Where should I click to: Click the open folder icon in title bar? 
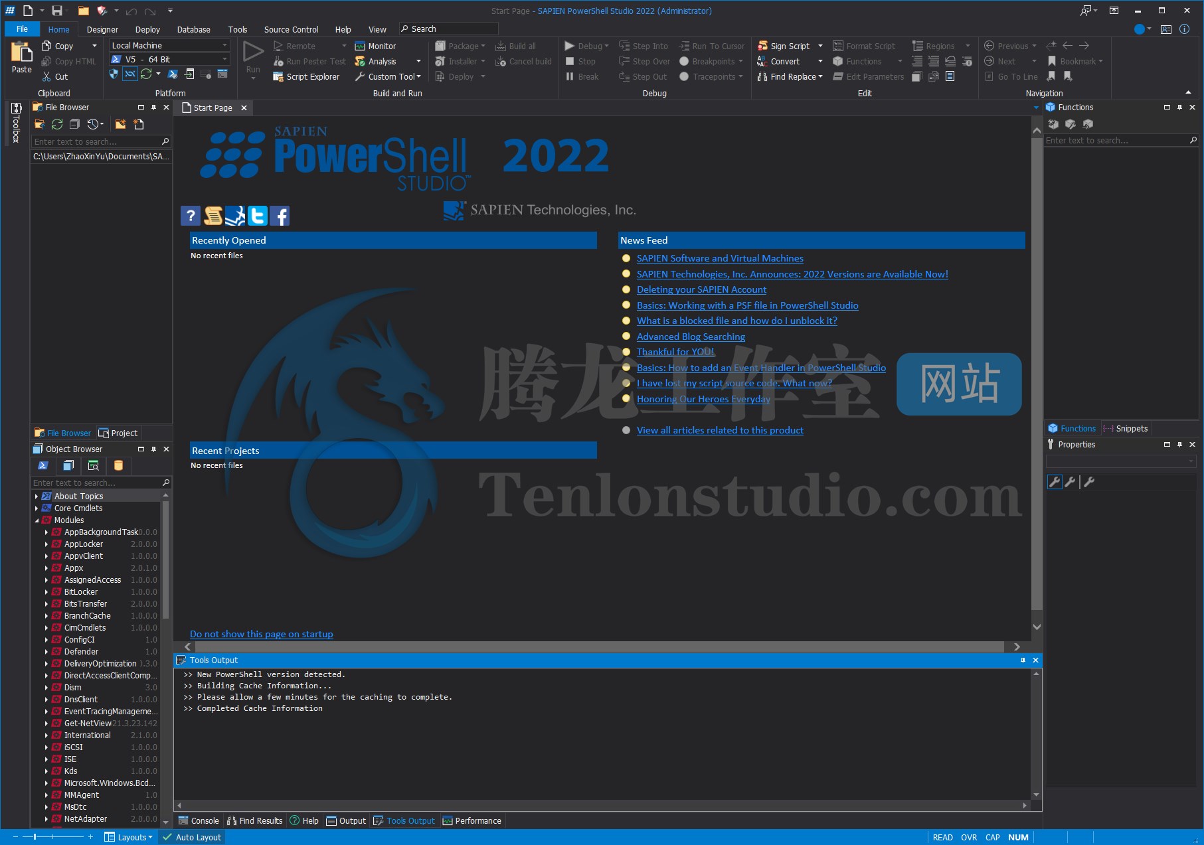(83, 11)
